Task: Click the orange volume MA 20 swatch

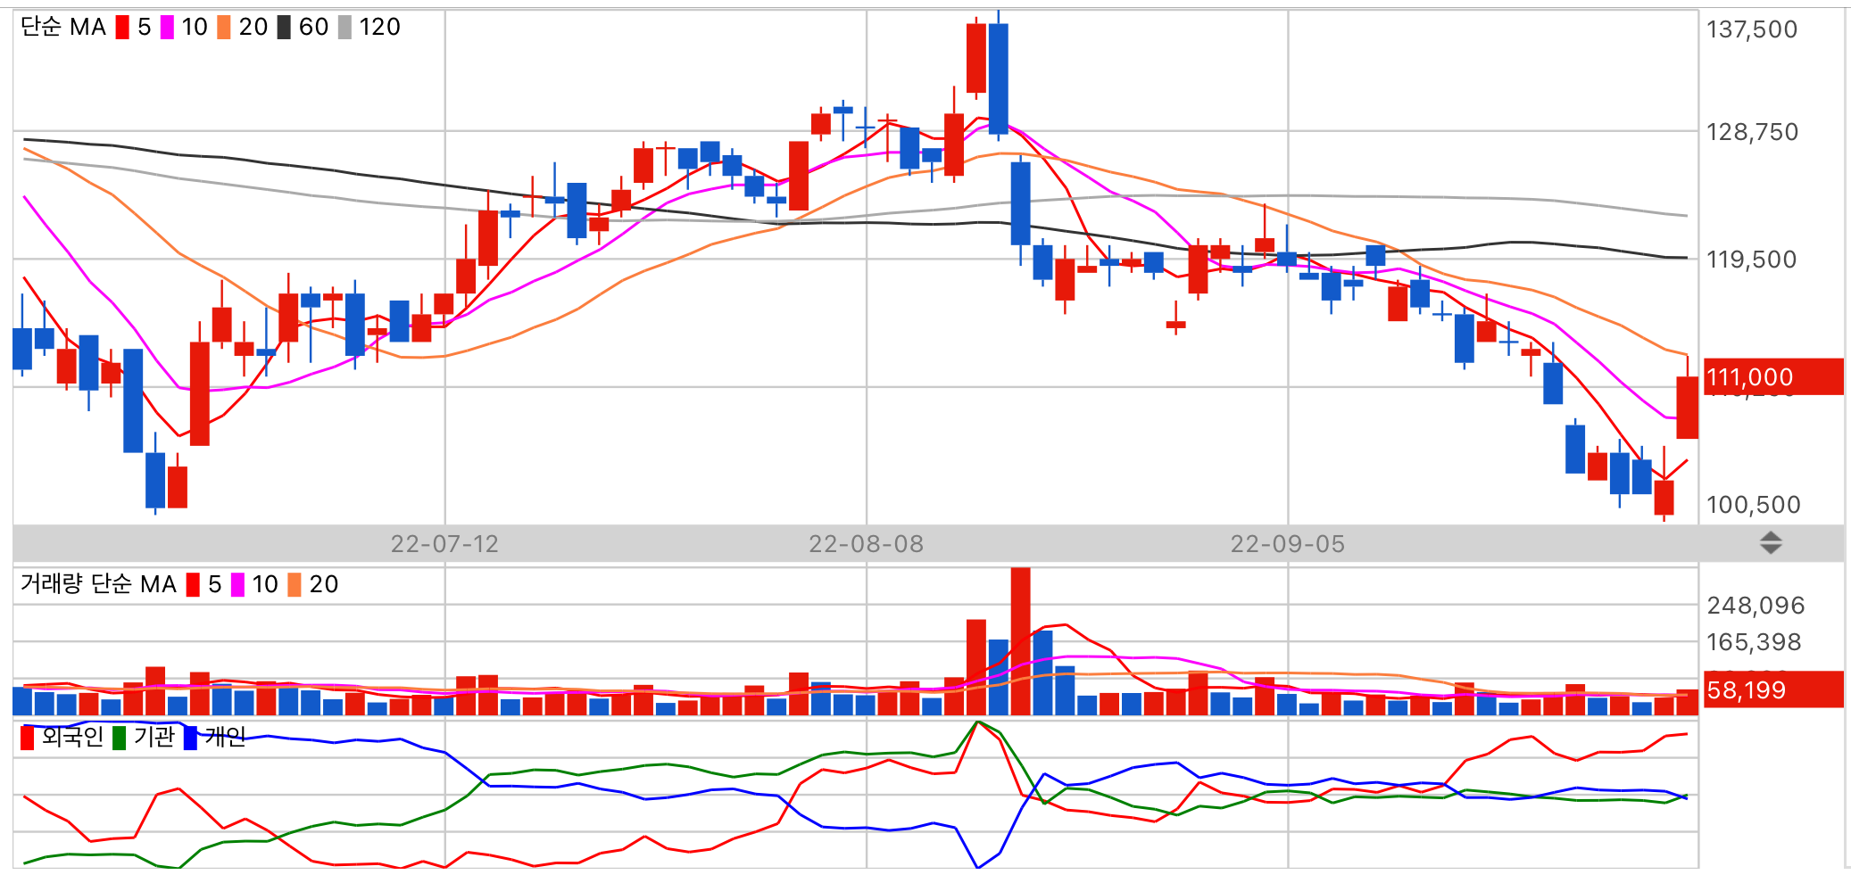Action: [294, 585]
